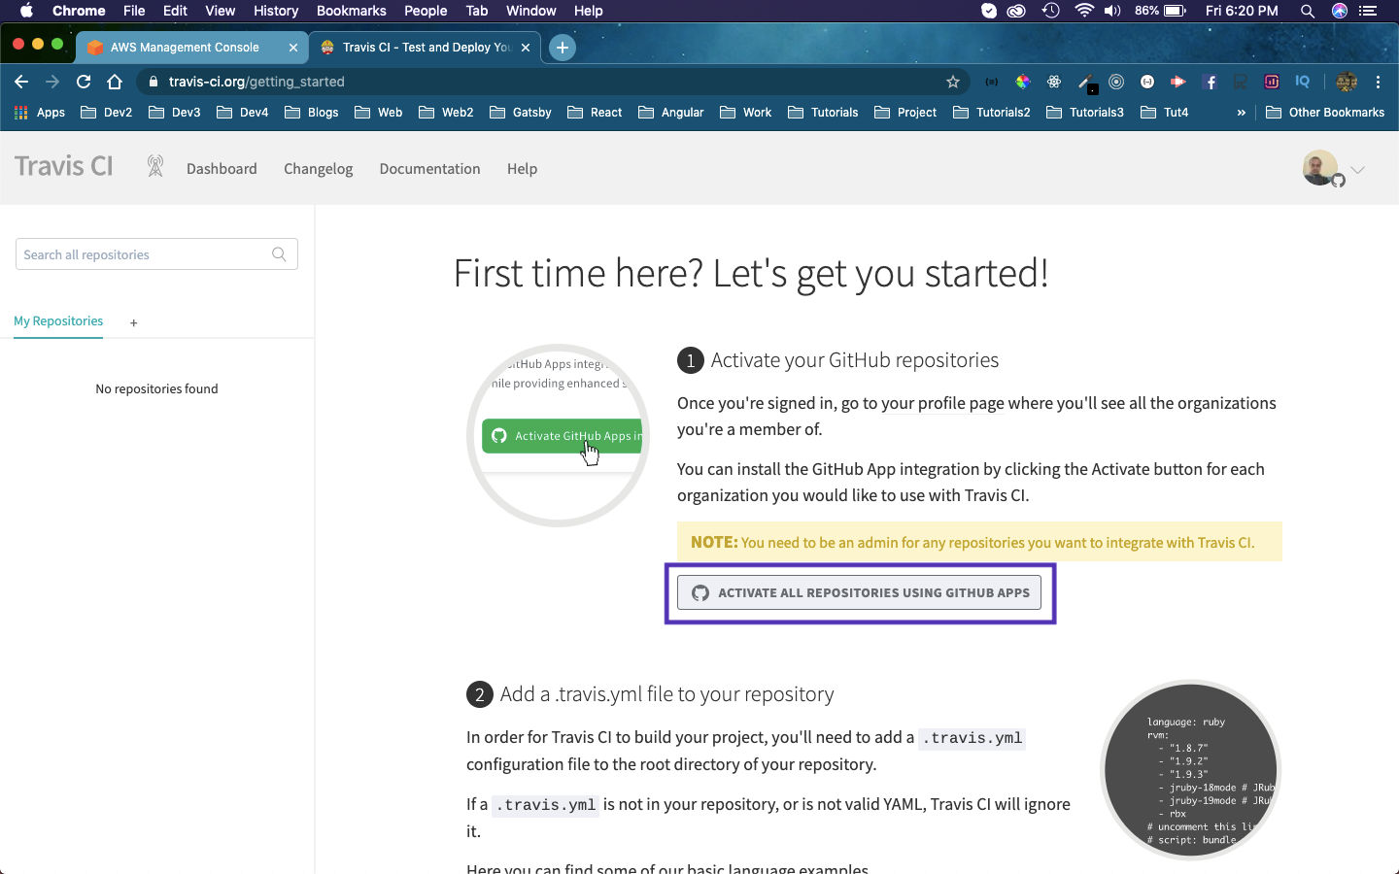This screenshot has height=874, width=1399.
Task: Open the View menu in the menu bar
Action: pyautogui.click(x=221, y=11)
